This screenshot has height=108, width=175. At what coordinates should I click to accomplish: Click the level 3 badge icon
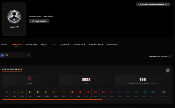23,92
